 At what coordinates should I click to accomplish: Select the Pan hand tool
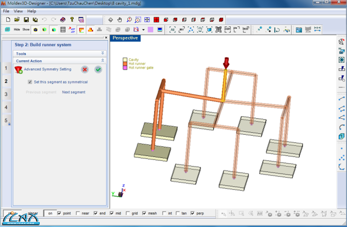point(120,20)
